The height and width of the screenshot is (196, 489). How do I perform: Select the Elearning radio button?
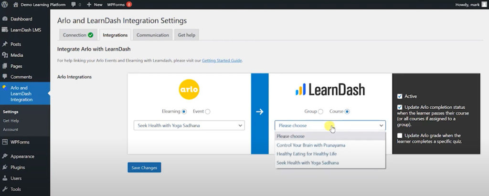coord(184,112)
